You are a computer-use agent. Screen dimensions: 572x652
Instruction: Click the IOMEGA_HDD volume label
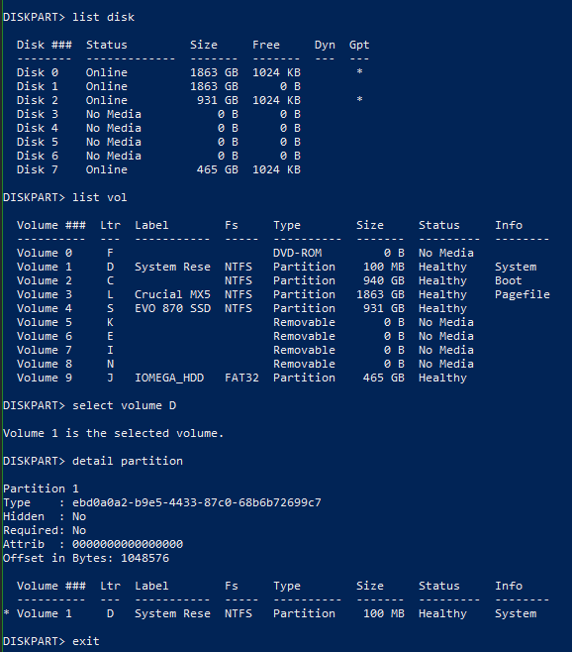169,378
